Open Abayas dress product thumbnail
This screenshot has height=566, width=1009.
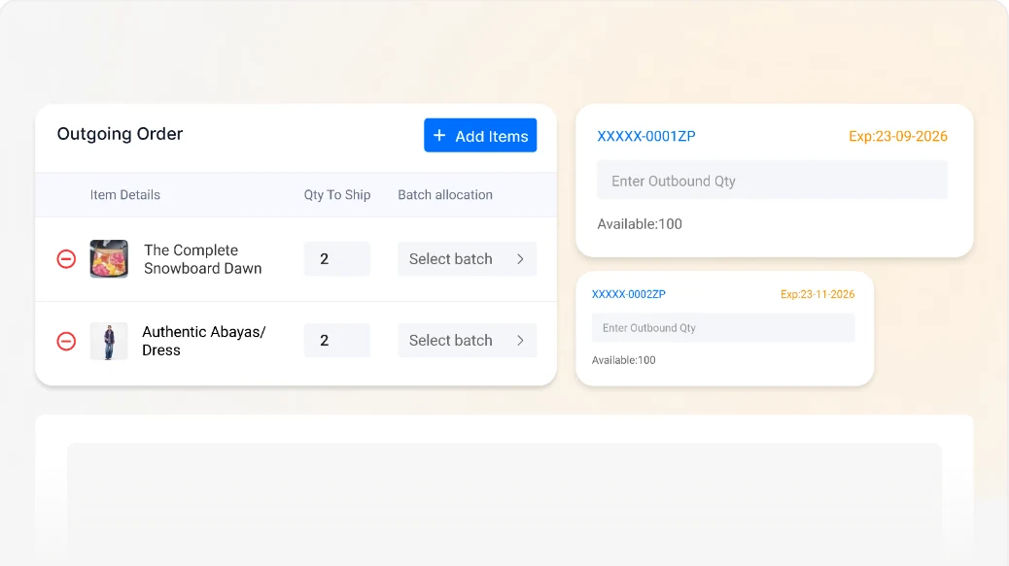tap(109, 341)
